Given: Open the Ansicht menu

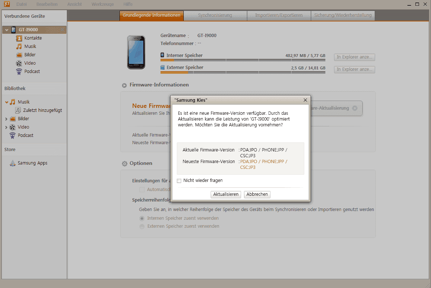Looking at the screenshot, I should (x=74, y=4).
